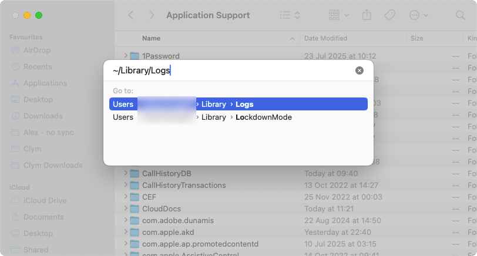Minimize the Finder window with yellow button
The height and width of the screenshot is (256, 477).
[x=27, y=15]
